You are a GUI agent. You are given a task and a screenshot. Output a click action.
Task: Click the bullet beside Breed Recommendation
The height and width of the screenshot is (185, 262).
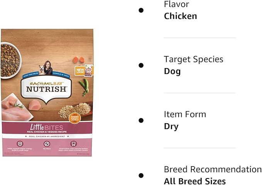pos(141,175)
